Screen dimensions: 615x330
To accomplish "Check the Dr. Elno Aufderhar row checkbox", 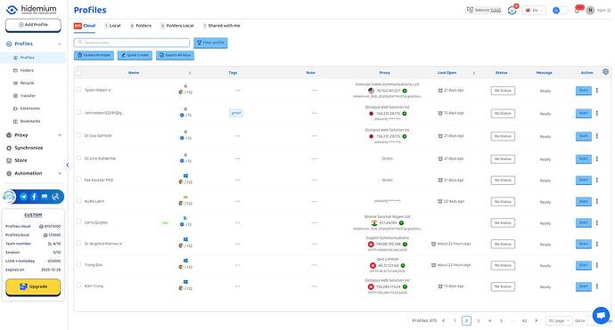I will pos(78,158).
